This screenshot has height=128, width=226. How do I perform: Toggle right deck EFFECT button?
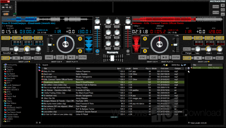(187, 49)
